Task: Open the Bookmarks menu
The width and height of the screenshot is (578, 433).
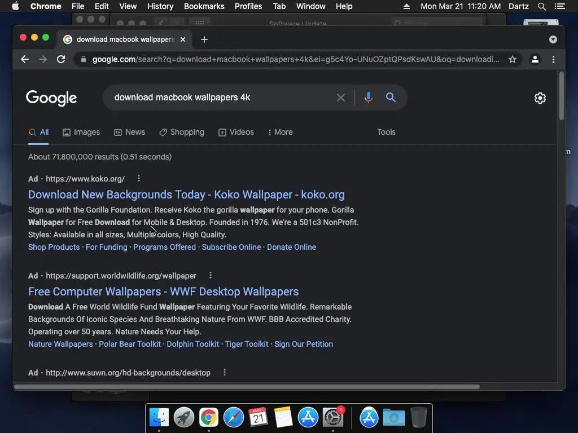Action: [x=204, y=6]
